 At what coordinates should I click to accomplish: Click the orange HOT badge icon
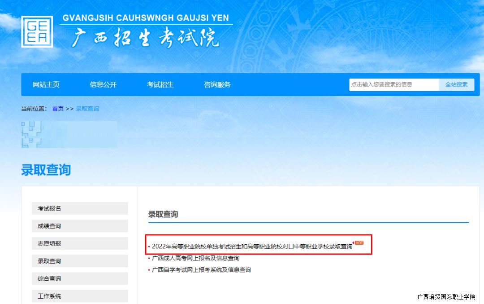[x=359, y=243]
